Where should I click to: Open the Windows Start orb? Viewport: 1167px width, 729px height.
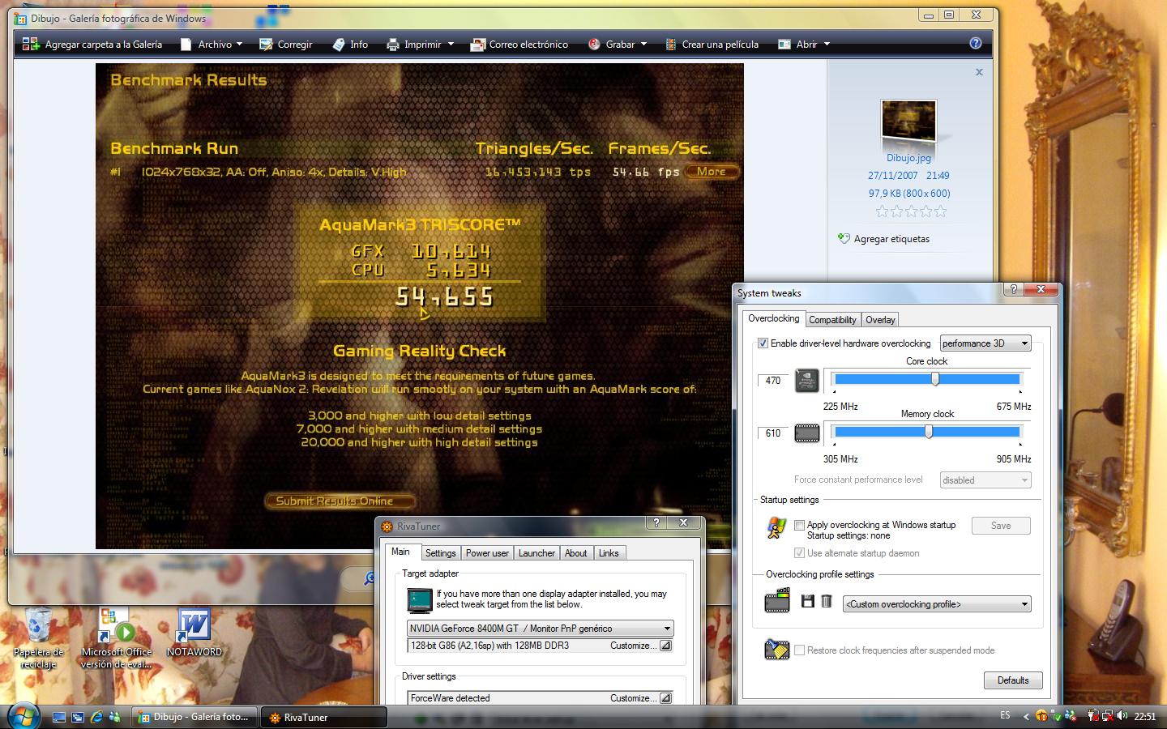pyautogui.click(x=23, y=716)
